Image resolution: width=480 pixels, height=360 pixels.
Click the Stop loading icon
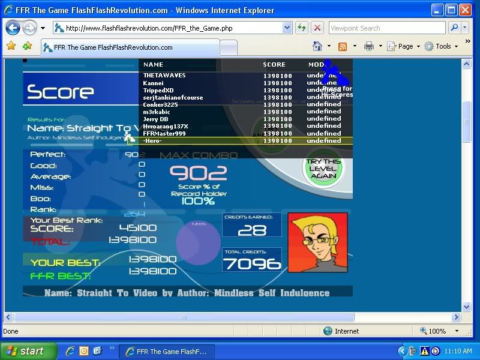tap(317, 28)
